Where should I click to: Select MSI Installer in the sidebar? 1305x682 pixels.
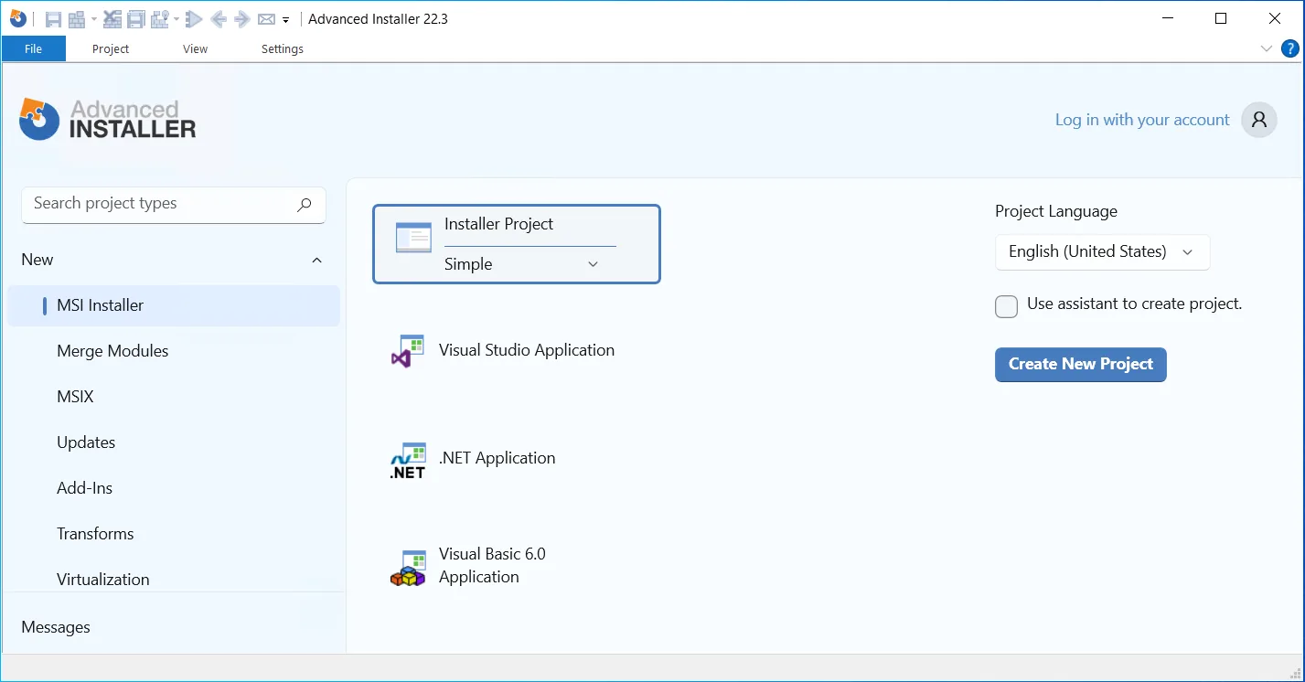pos(174,305)
